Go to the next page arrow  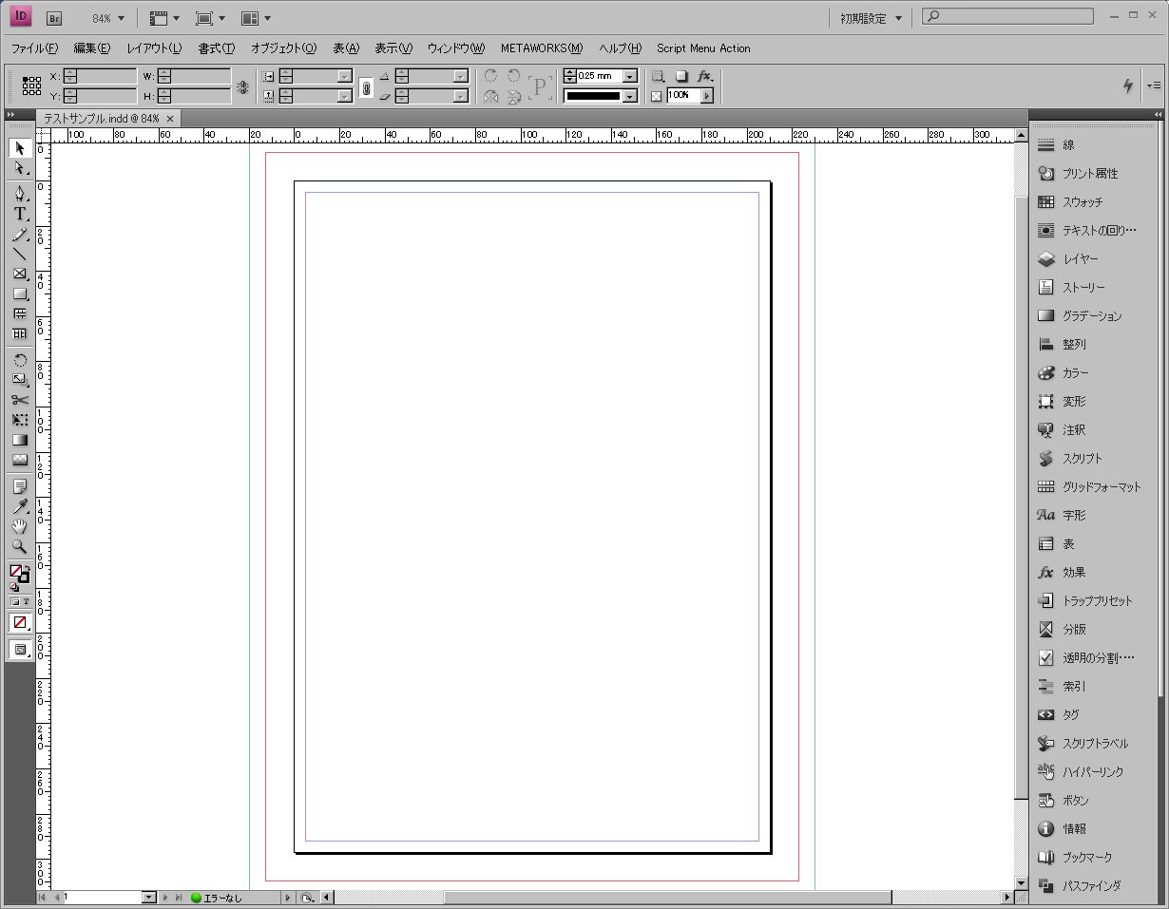(165, 897)
